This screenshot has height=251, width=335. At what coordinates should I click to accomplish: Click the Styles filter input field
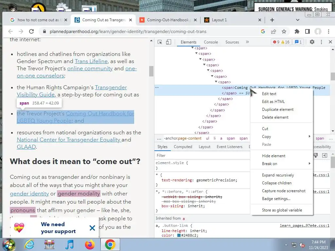tap(202, 156)
